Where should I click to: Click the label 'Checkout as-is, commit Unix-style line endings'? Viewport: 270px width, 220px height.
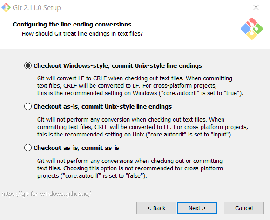(x=102, y=107)
